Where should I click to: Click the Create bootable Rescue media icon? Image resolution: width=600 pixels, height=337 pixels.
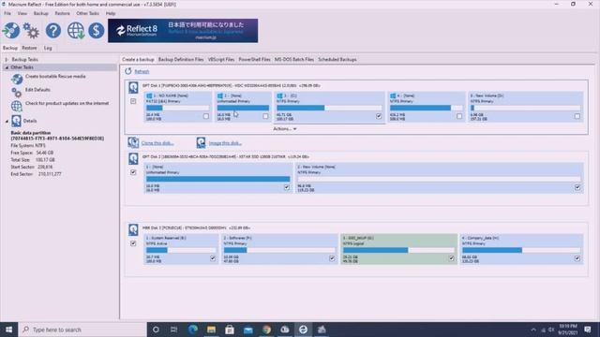click(17, 79)
